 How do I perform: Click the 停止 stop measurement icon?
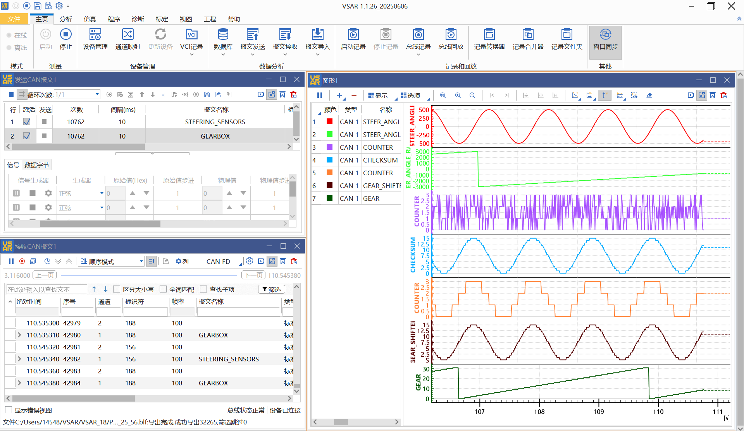click(65, 39)
